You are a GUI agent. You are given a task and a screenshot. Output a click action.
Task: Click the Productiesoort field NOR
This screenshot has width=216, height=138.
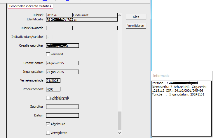(53, 89)
